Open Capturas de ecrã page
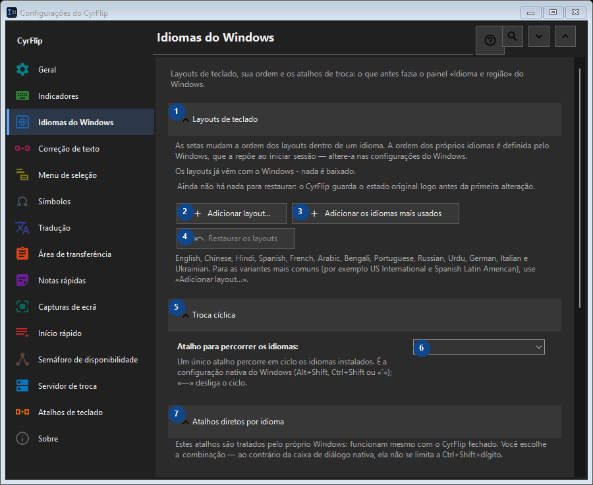Image resolution: width=593 pixels, height=485 pixels. tap(80, 307)
